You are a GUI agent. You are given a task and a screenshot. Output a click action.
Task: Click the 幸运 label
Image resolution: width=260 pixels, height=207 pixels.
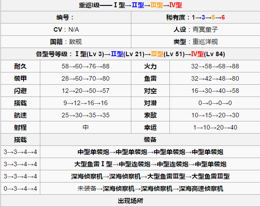(x=150, y=128)
